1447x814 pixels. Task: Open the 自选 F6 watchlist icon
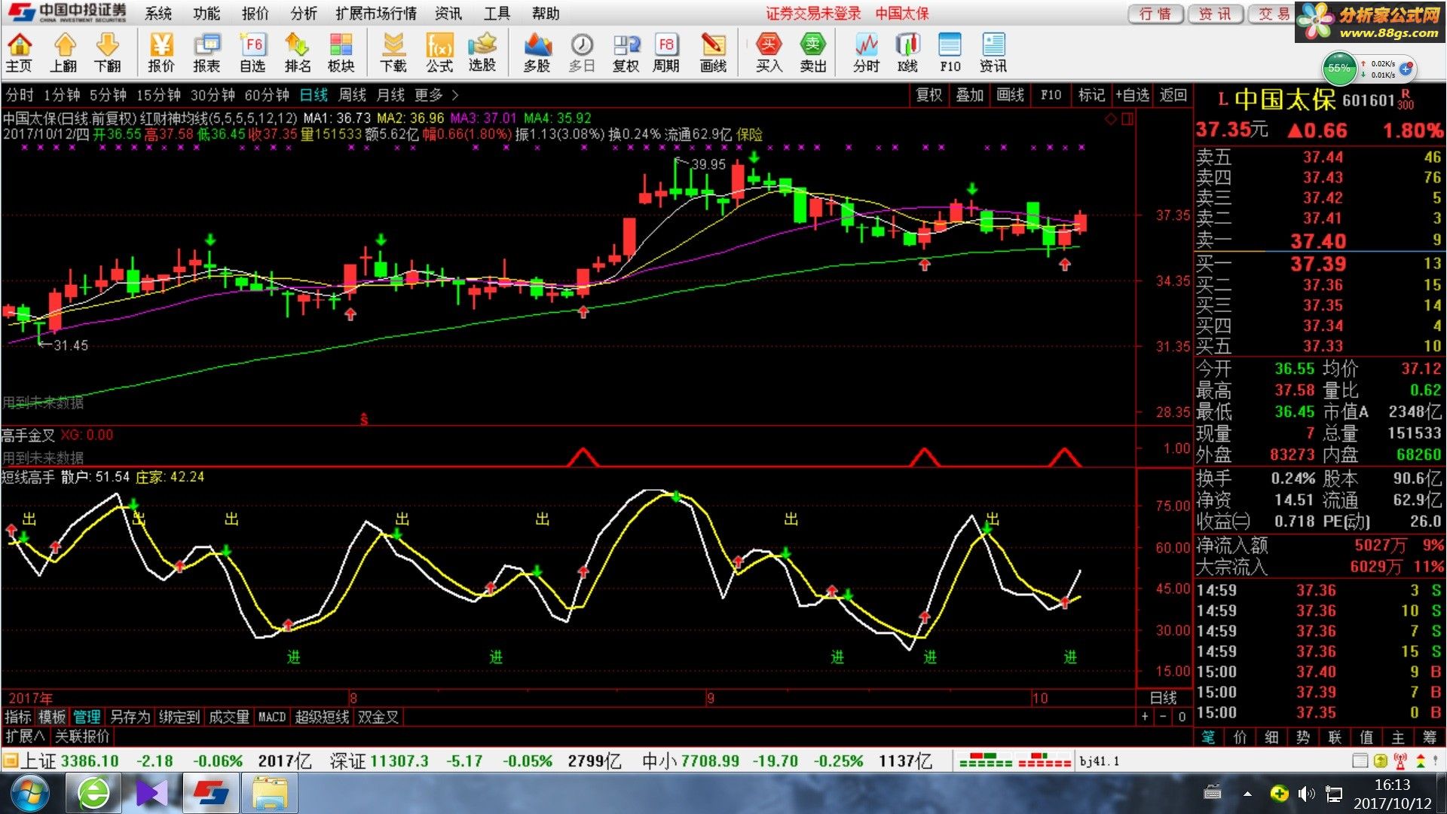tap(252, 53)
